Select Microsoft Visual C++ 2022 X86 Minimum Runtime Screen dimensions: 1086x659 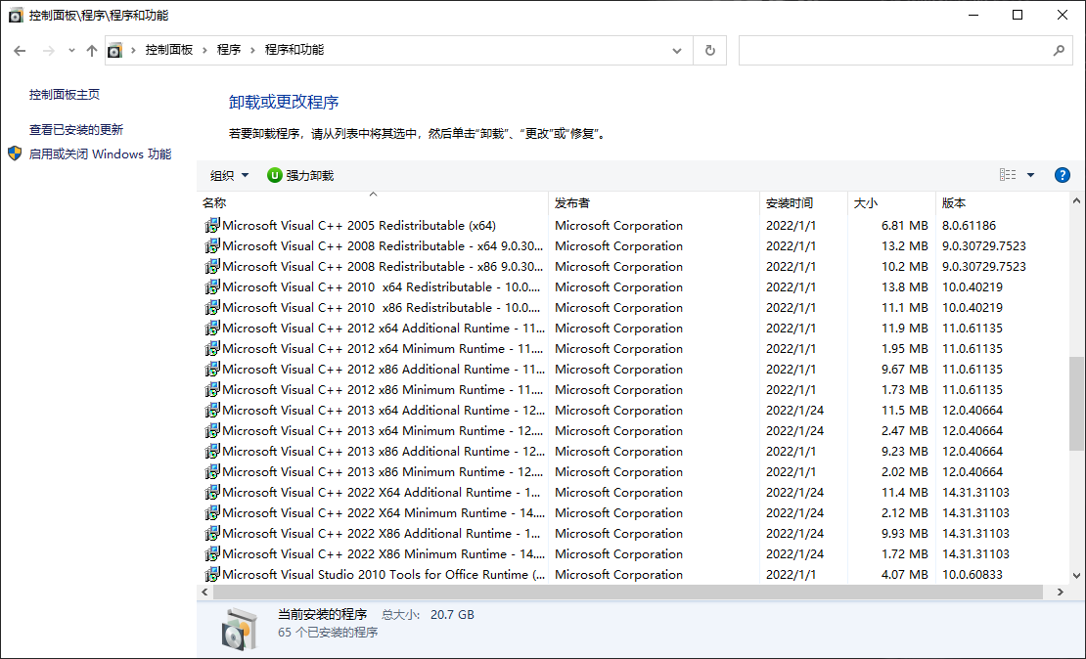click(384, 553)
